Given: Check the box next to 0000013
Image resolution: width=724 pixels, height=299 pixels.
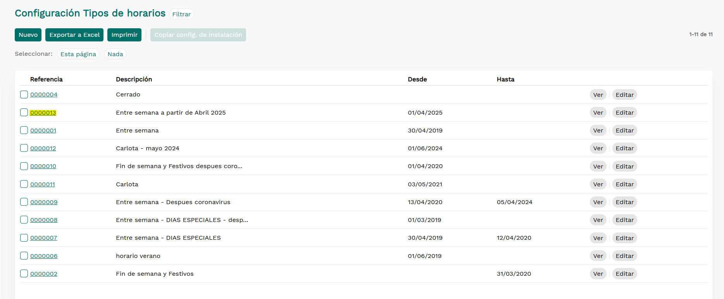Looking at the screenshot, I should [x=24, y=113].
